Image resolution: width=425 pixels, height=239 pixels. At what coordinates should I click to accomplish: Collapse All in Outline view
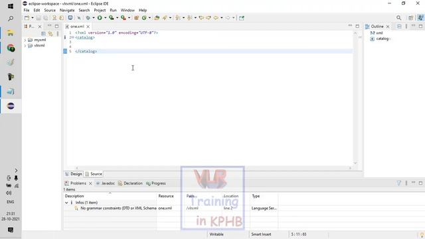[399, 27]
